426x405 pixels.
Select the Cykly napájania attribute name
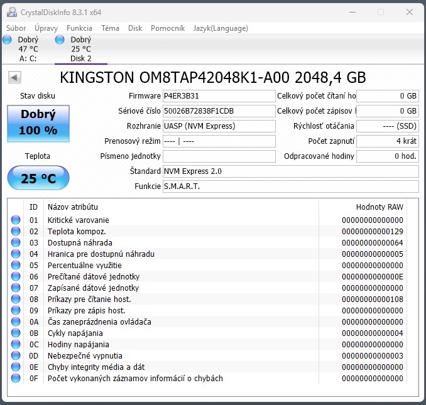coord(75,333)
